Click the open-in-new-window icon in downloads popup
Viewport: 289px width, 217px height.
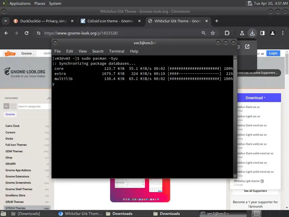[x=247, y=47]
